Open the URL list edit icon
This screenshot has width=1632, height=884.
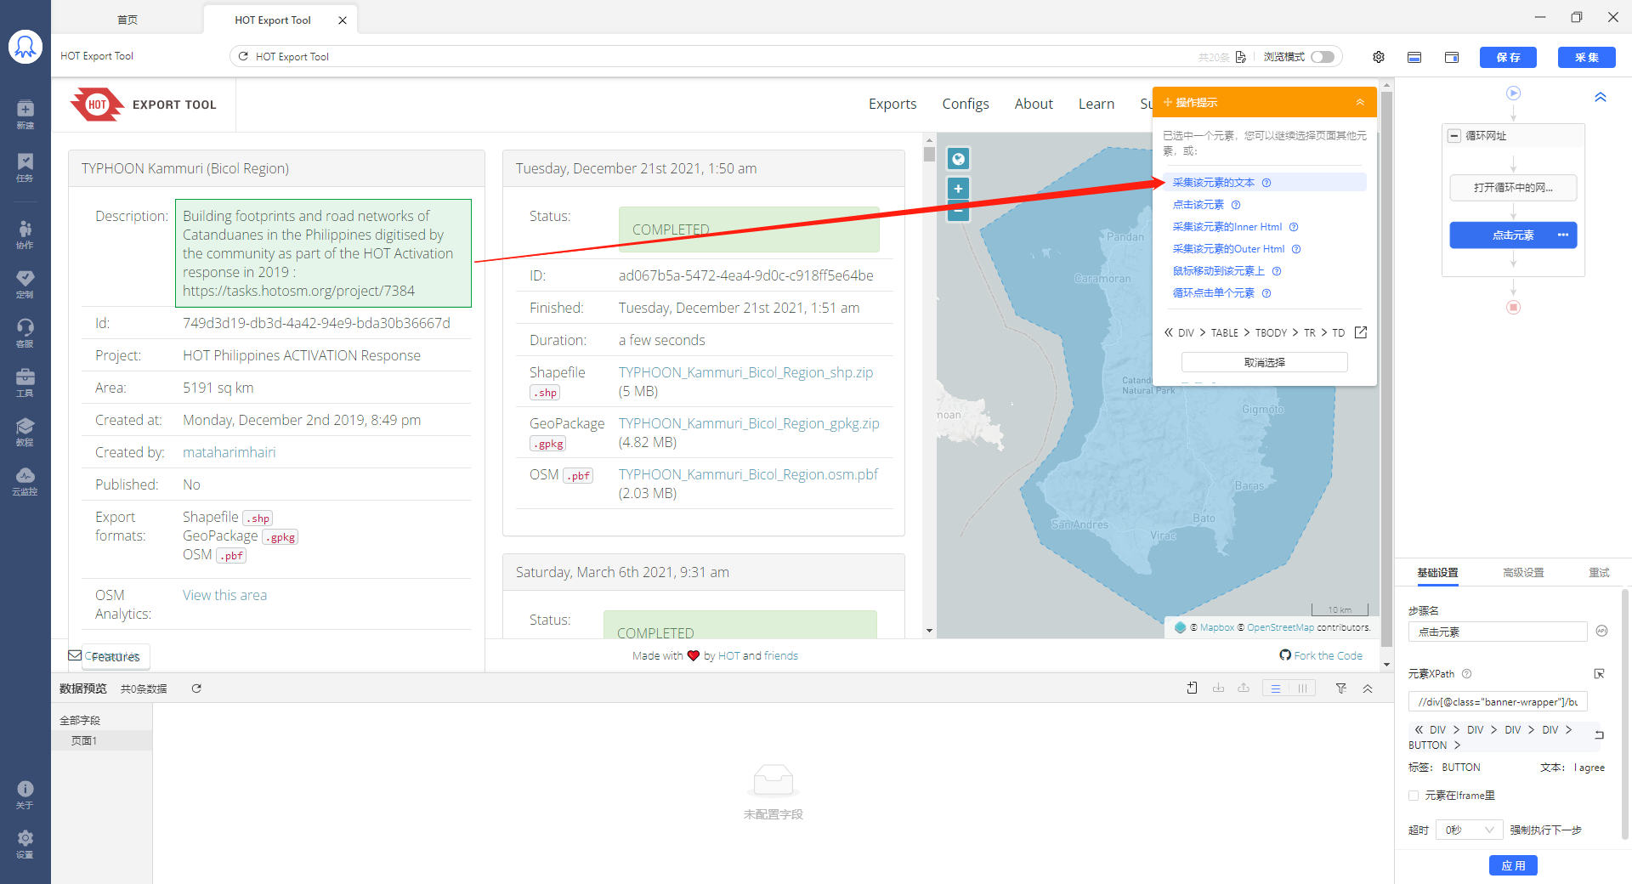[x=1241, y=57]
